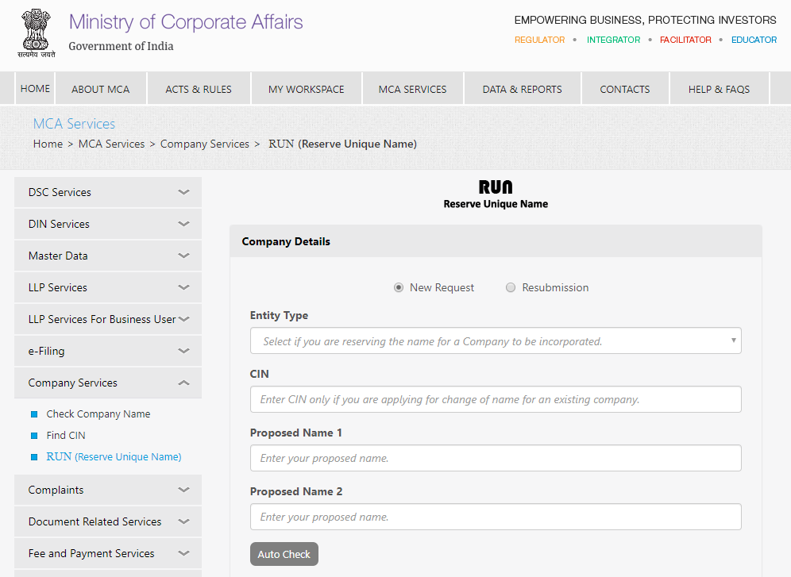Open the CONTACTS menu
791x577 pixels.
[x=624, y=89]
